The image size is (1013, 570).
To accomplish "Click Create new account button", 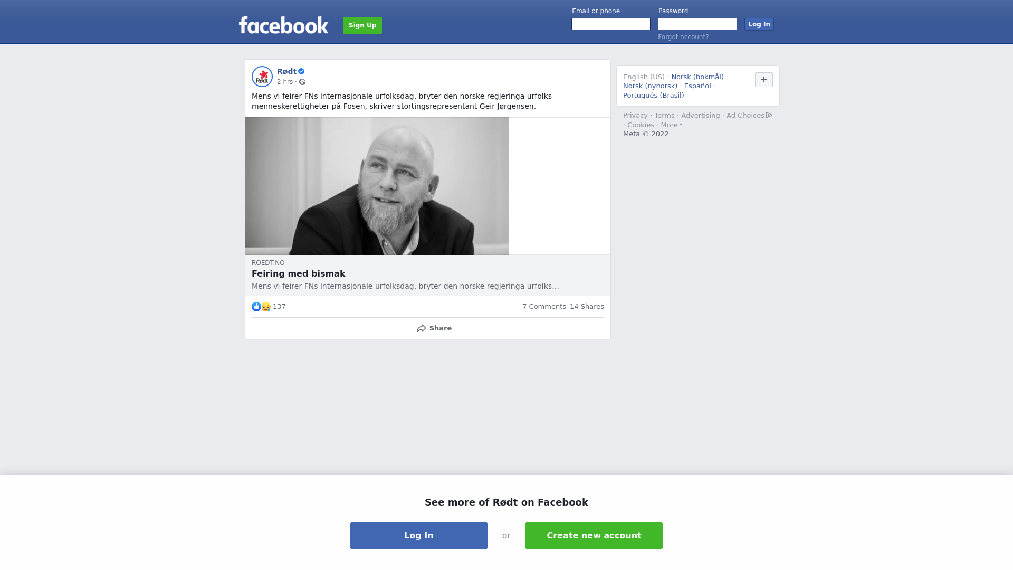I will 594,536.
